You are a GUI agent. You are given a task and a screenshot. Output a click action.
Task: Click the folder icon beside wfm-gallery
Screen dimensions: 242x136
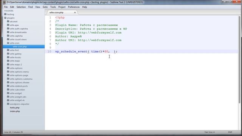8,54
